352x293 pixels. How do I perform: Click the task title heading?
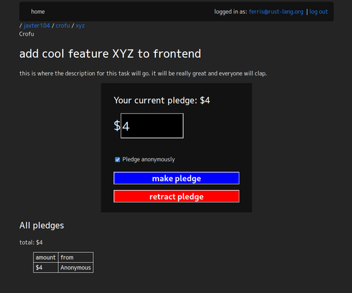[110, 54]
